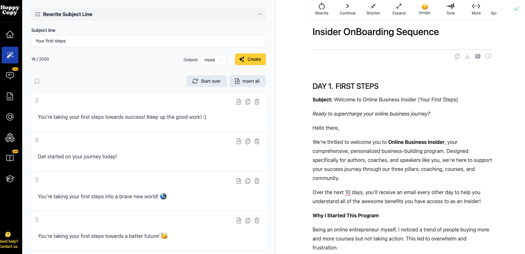
Task: Copy the 'brave new world' result
Action: pyautogui.click(x=248, y=181)
